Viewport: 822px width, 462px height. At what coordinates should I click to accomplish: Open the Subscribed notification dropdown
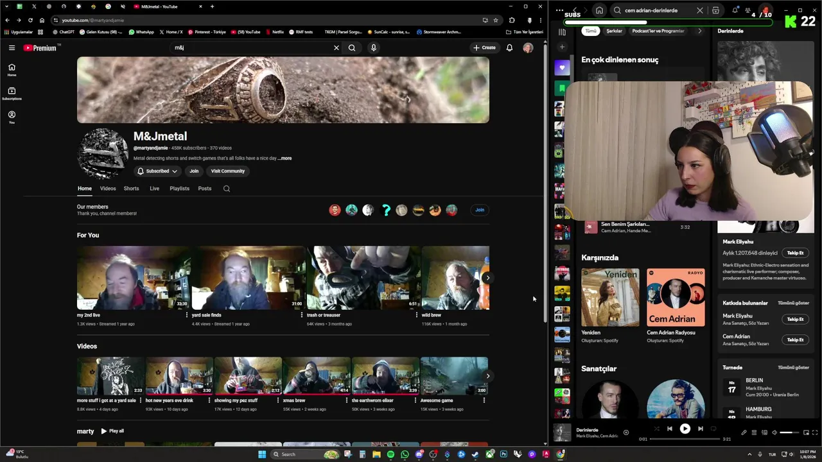click(x=157, y=171)
